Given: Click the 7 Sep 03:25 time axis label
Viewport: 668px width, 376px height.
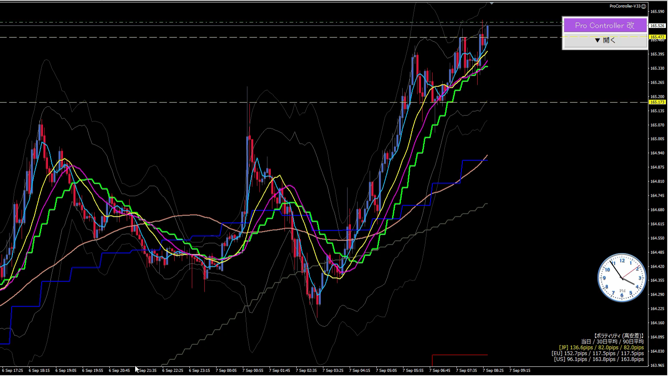Looking at the screenshot, I should (x=333, y=371).
